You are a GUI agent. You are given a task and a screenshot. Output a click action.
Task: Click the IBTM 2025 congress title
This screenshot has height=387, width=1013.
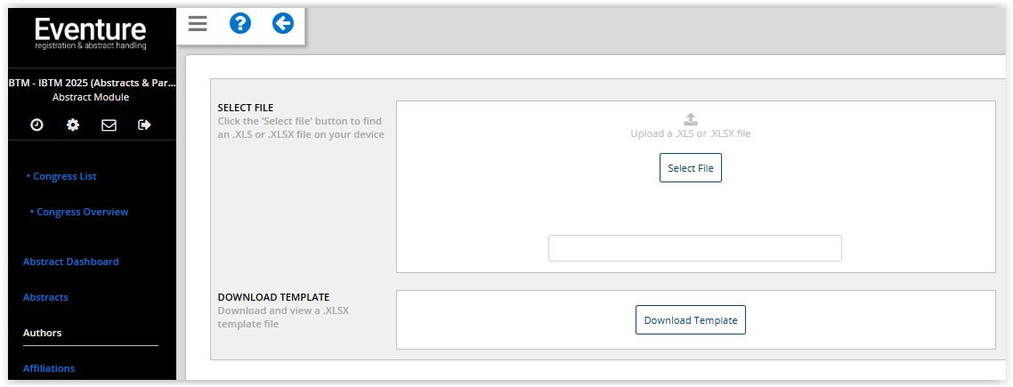91,82
